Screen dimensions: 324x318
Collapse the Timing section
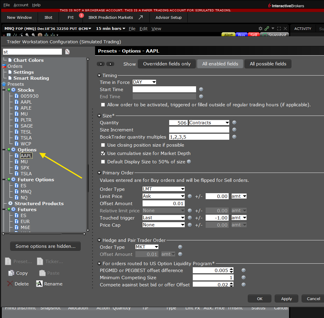click(x=99, y=76)
